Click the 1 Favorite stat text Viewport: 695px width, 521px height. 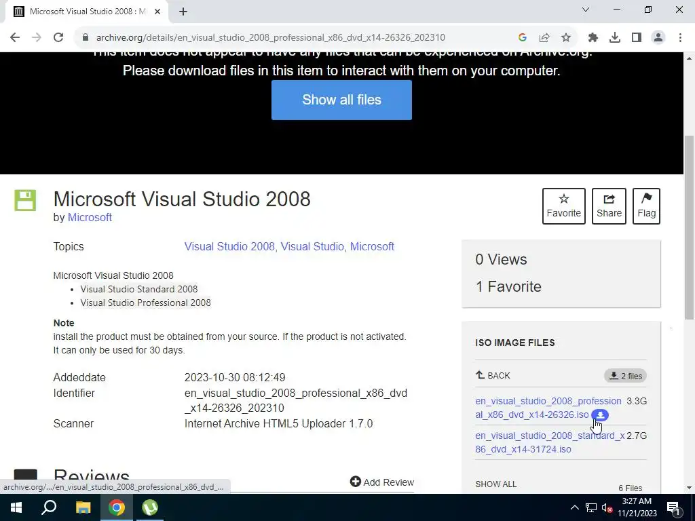508,287
